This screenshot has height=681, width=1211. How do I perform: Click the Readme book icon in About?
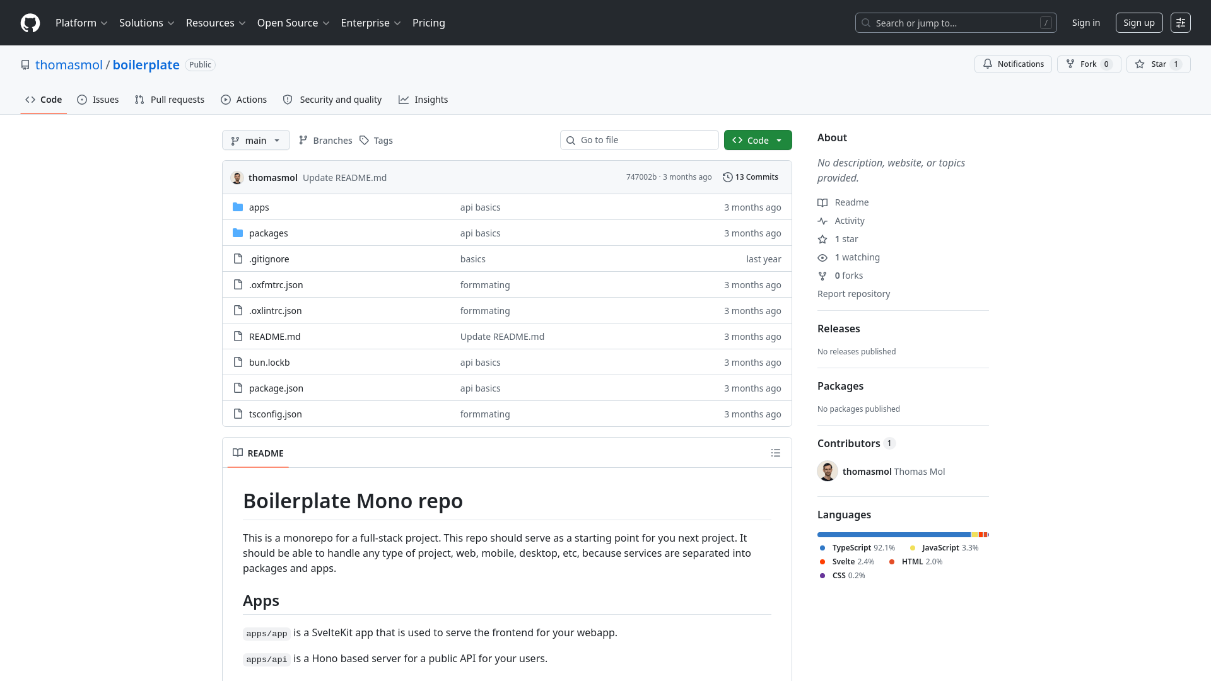[822, 202]
